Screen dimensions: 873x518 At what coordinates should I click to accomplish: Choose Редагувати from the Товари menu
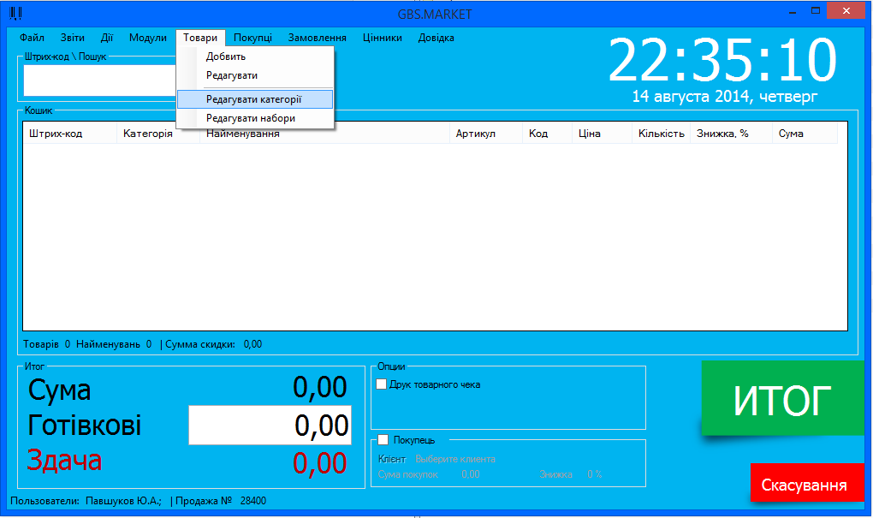tap(255, 75)
